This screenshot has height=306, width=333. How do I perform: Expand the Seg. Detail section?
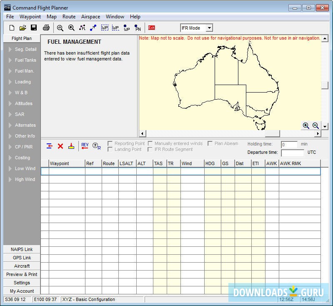pyautogui.click(x=22, y=49)
